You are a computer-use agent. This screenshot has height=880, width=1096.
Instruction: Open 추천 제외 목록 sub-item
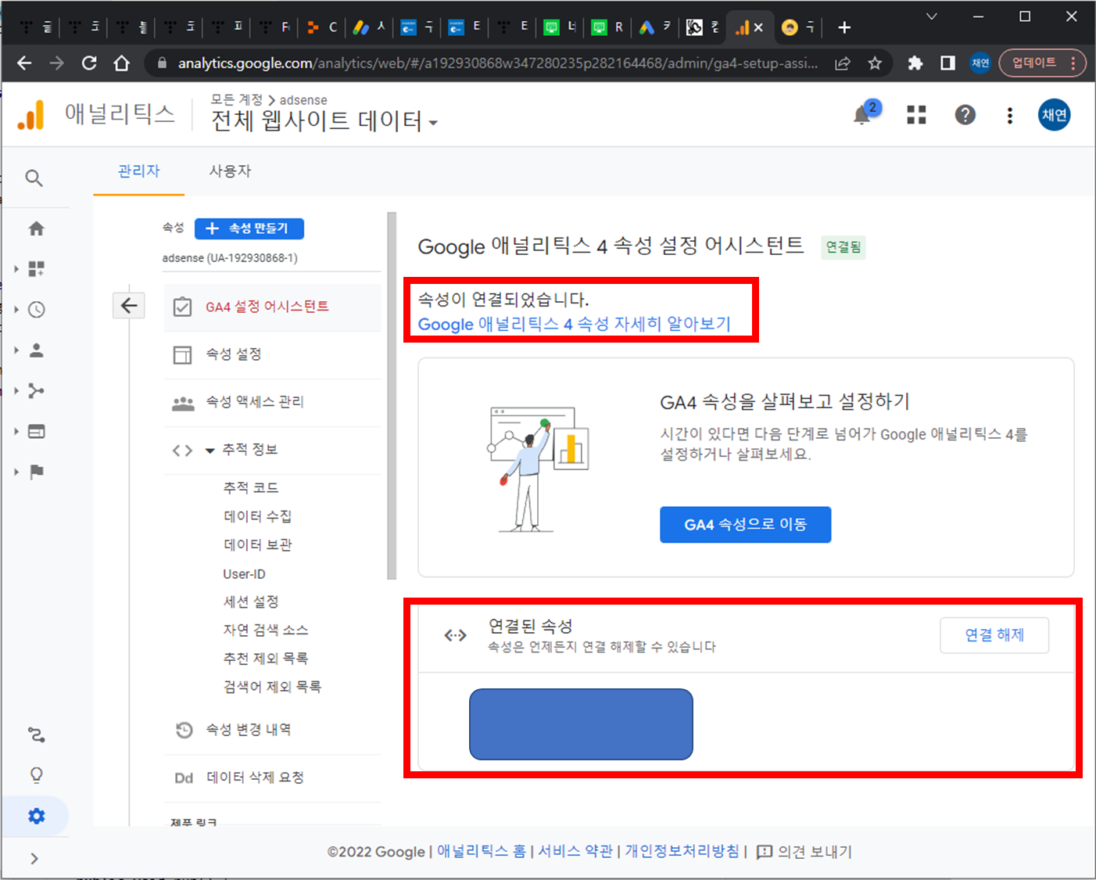pyautogui.click(x=265, y=659)
